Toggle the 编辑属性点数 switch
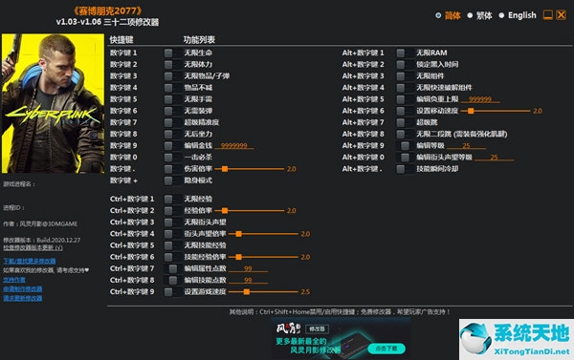The image size is (574, 360). click(x=173, y=268)
